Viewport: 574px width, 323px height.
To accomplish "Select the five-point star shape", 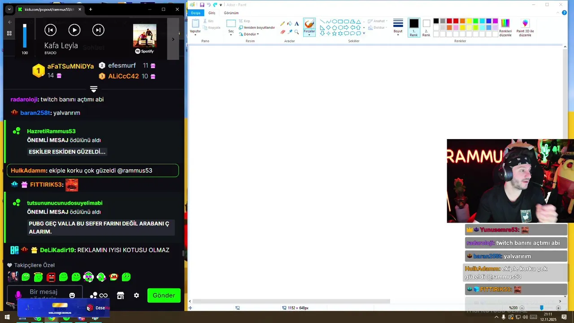I will coord(334,33).
